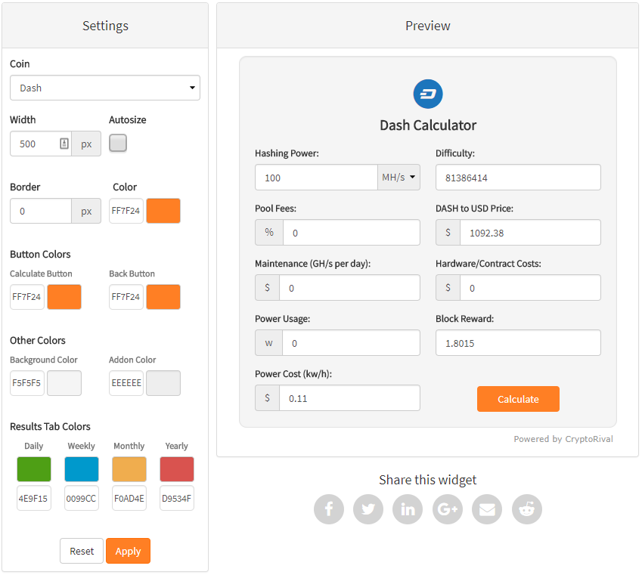This screenshot has width=642, height=575.
Task: Click the Reset button
Action: 82,551
